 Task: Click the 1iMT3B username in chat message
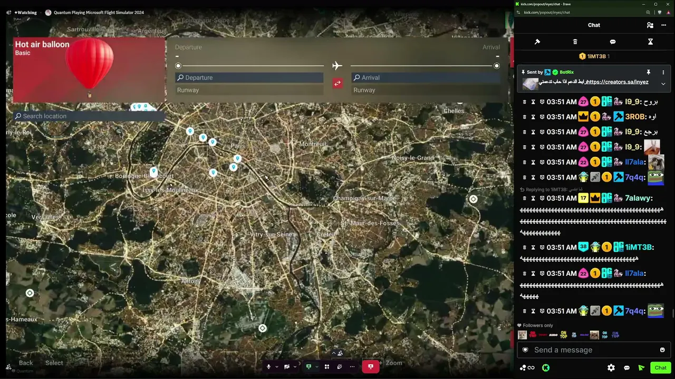(639, 247)
